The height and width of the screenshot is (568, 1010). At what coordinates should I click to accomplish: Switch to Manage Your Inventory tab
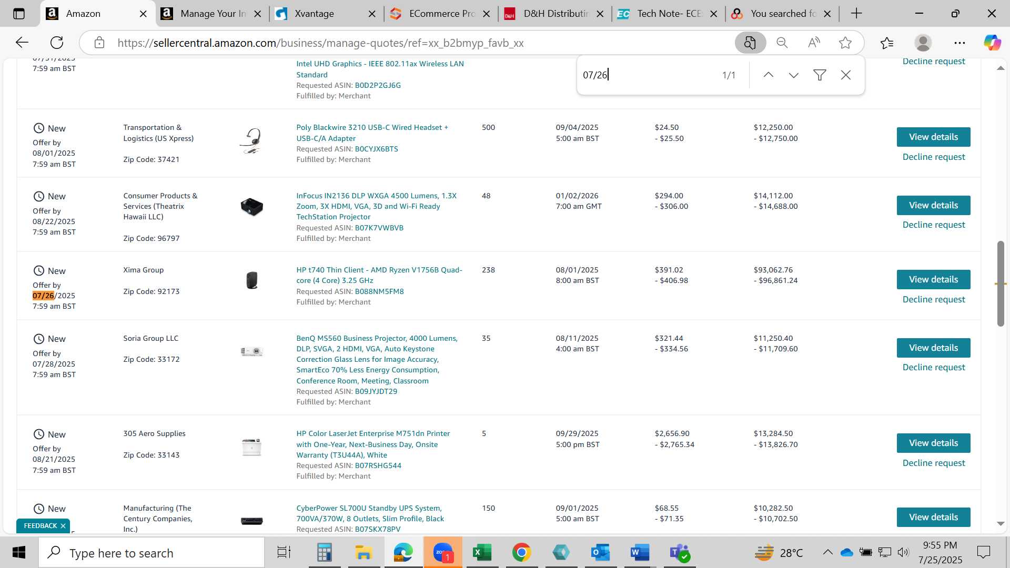(212, 14)
